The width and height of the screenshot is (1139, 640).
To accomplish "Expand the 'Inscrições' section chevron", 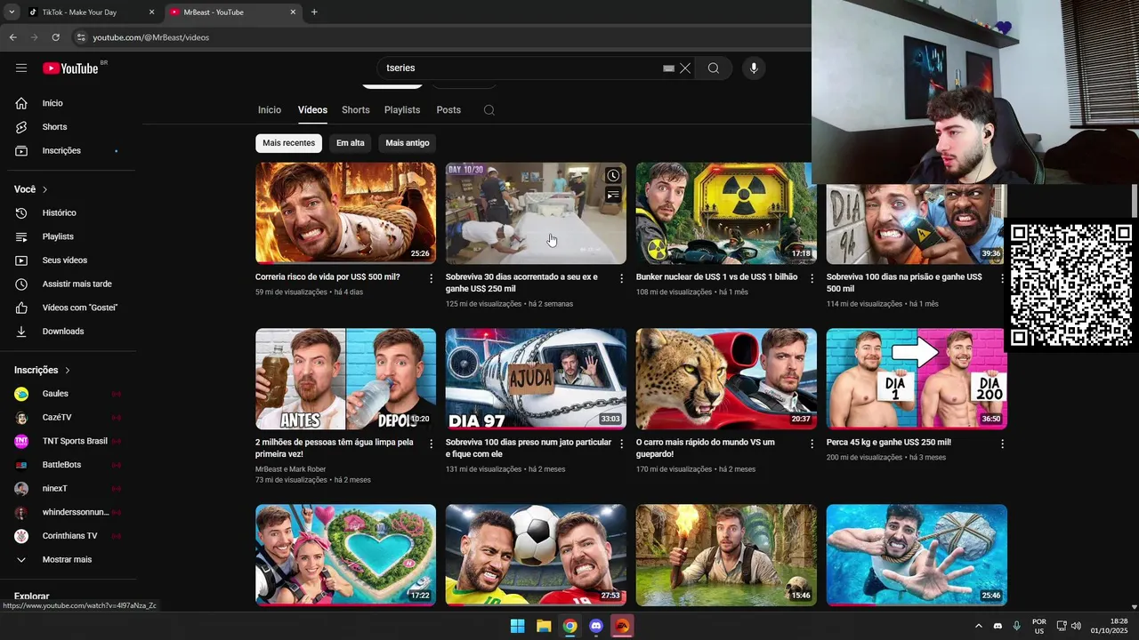I will 68,370.
